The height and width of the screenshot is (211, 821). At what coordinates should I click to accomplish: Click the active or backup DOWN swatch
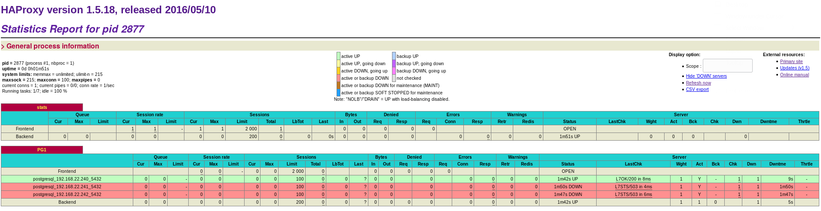coord(338,78)
